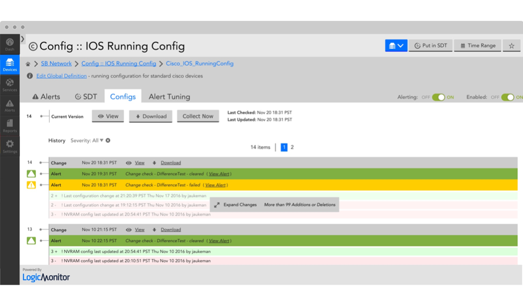
Task: Click the home breadcrumb icon
Action: (x=28, y=64)
